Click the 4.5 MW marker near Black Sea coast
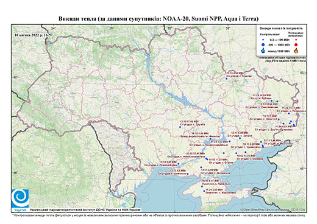Screen dimensions: 317x224 click(x=188, y=174)
